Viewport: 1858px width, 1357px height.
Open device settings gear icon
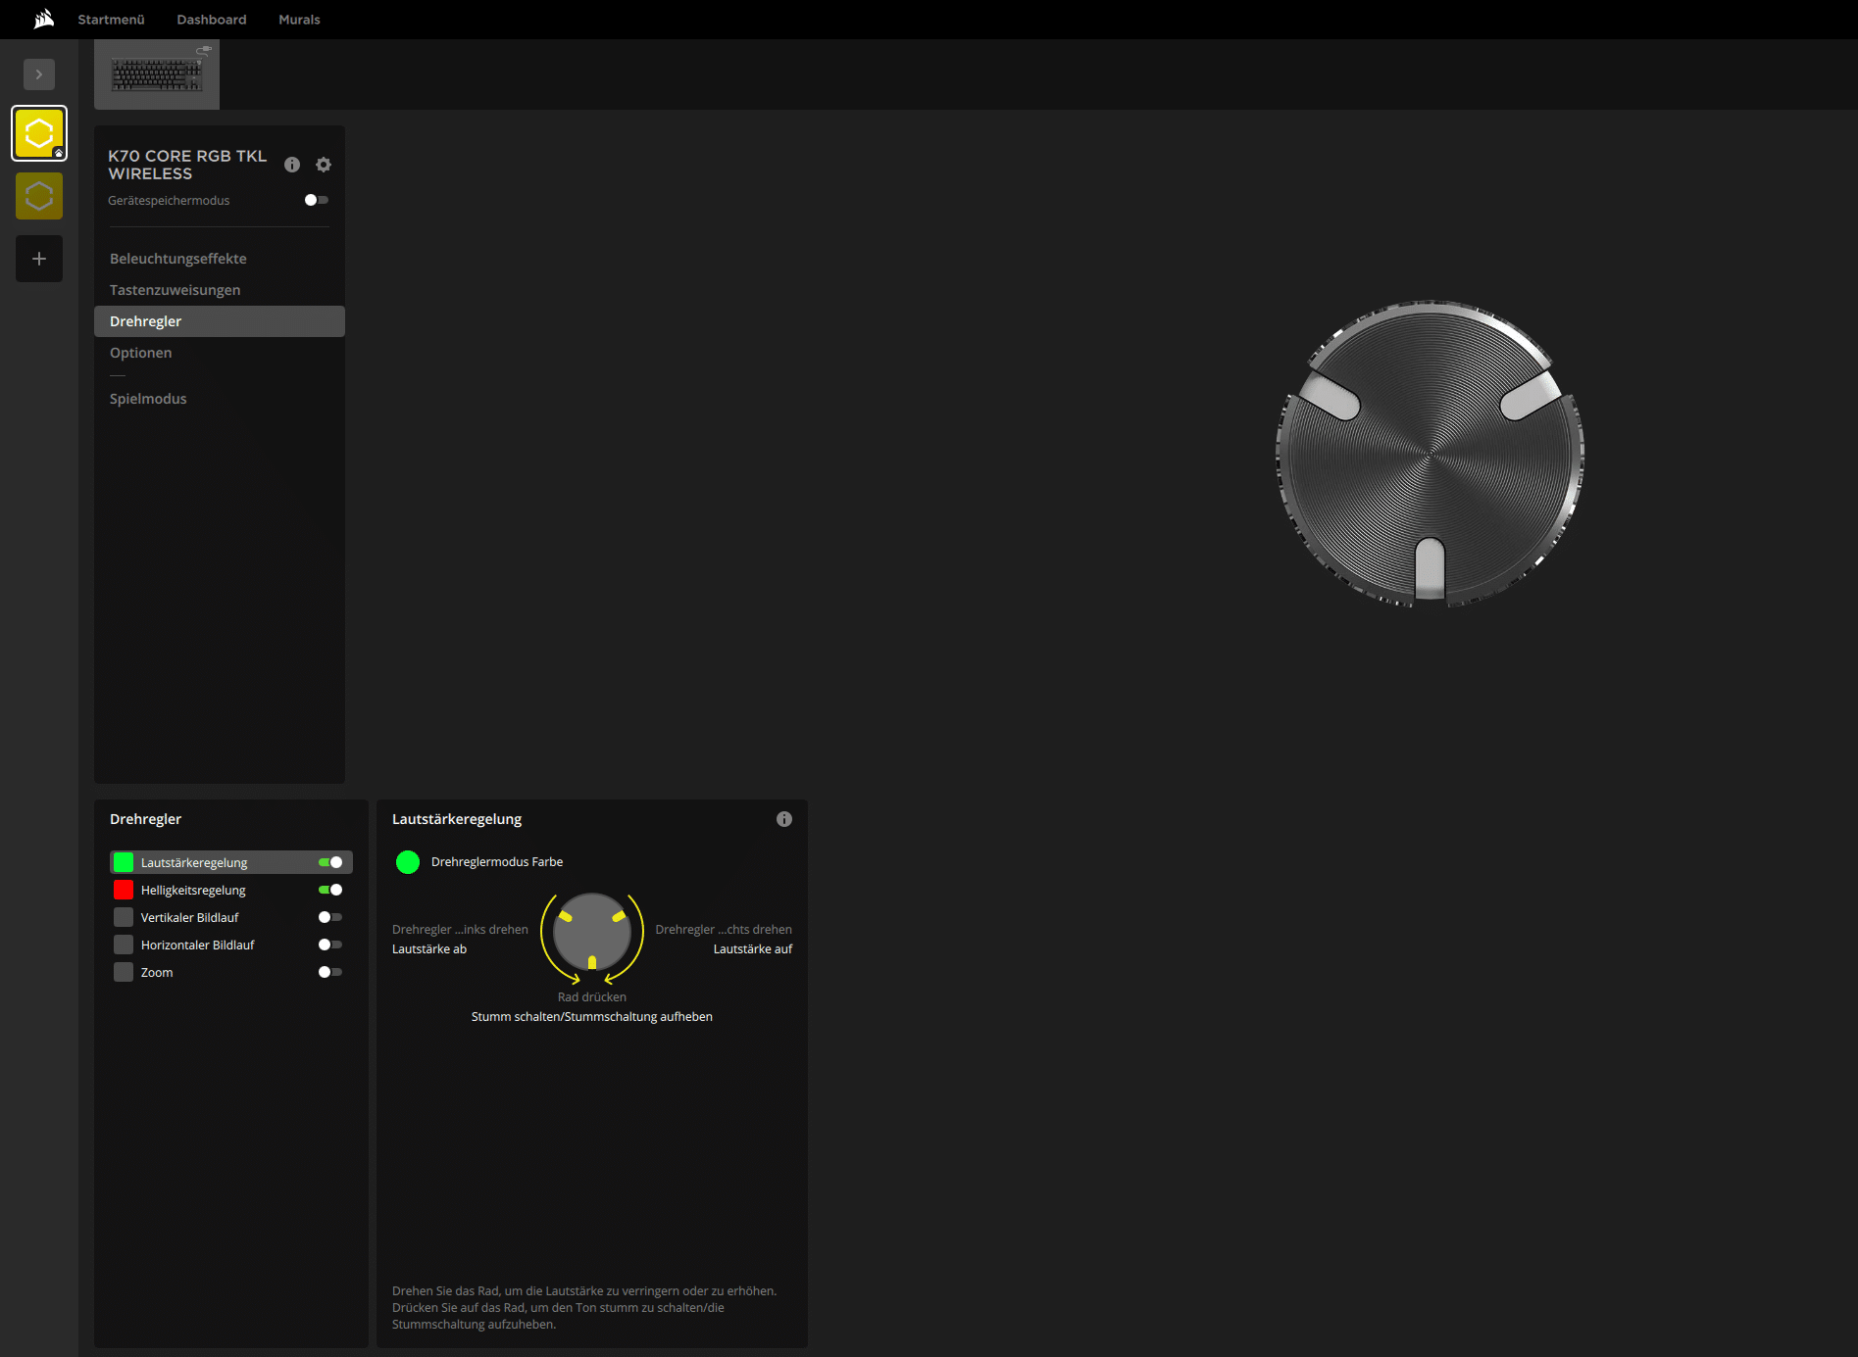pos(324,165)
